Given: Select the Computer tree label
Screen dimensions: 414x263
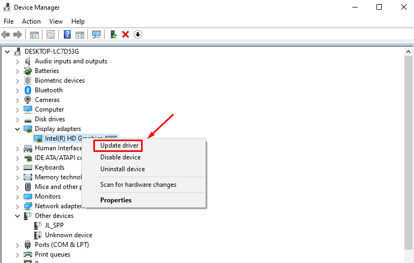Looking at the screenshot, I should pyautogui.click(x=49, y=109).
